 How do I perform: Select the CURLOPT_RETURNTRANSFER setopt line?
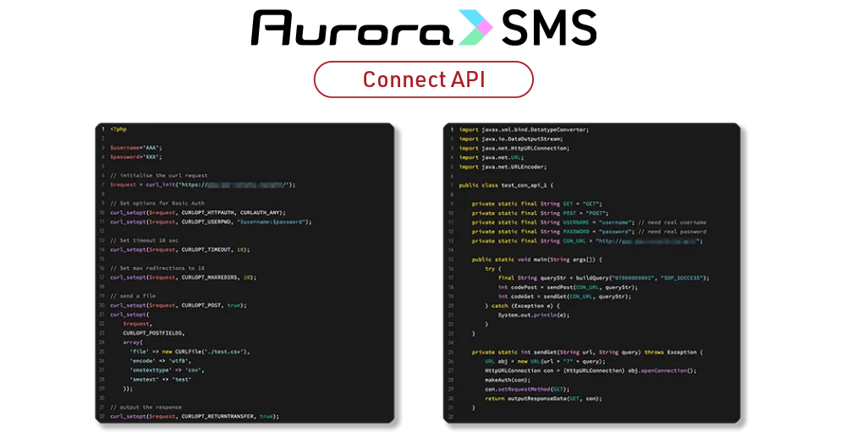pos(195,416)
